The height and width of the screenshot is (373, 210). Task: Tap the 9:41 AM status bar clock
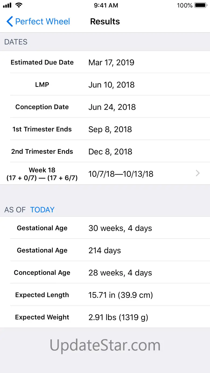(x=106, y=5)
